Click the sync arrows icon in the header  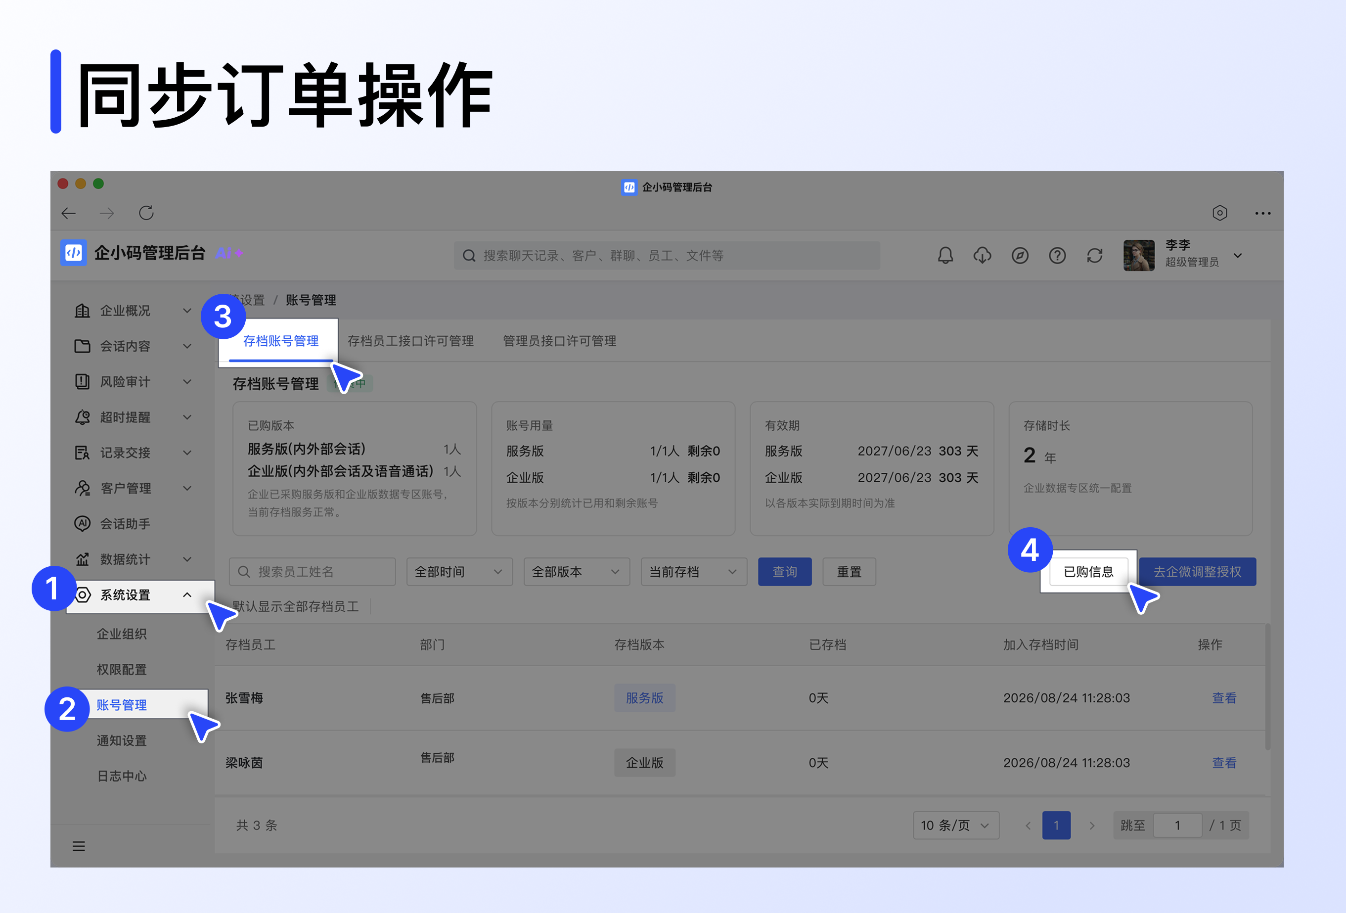click(1094, 256)
